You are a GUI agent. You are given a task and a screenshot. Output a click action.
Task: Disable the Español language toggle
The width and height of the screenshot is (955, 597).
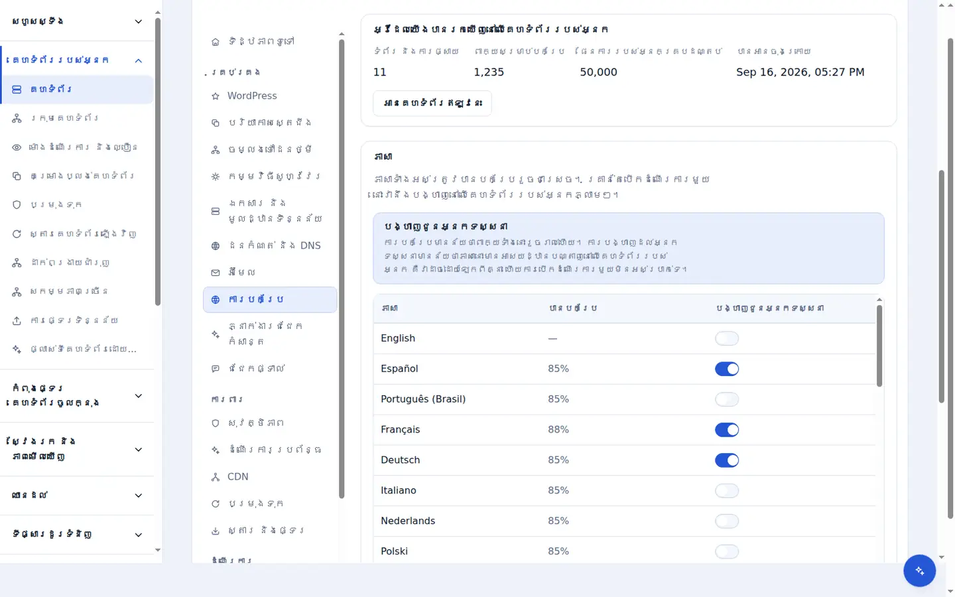tap(727, 369)
